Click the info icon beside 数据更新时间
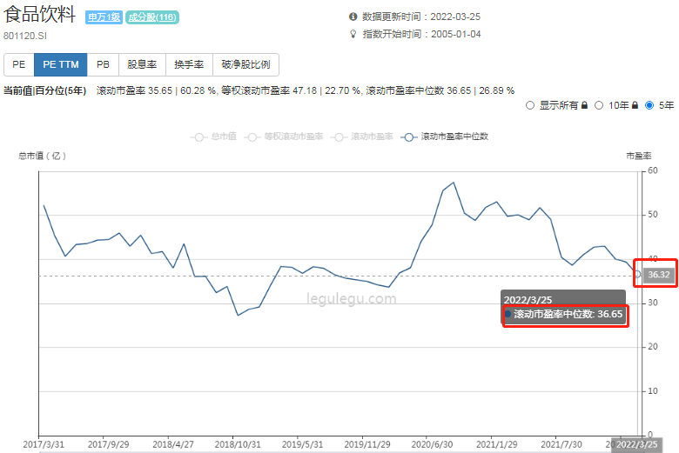 click(353, 17)
